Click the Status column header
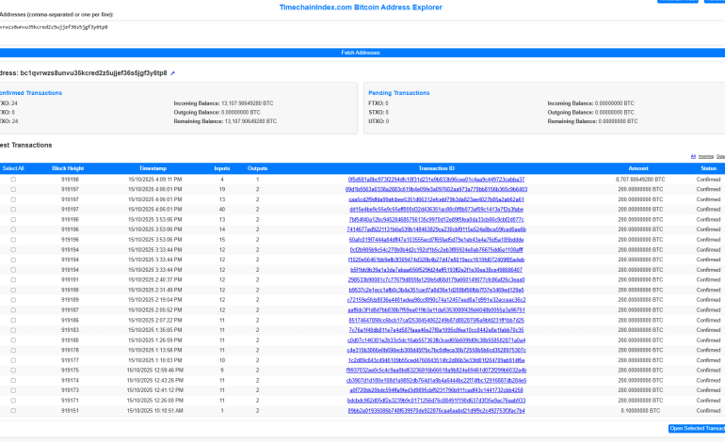 tap(707, 168)
